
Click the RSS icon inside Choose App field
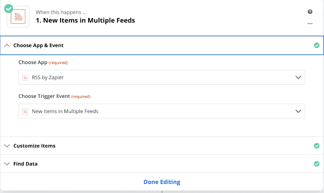(x=25, y=77)
